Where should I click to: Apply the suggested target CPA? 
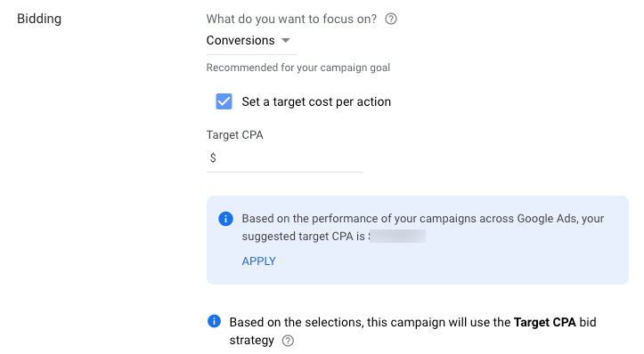coord(258,261)
